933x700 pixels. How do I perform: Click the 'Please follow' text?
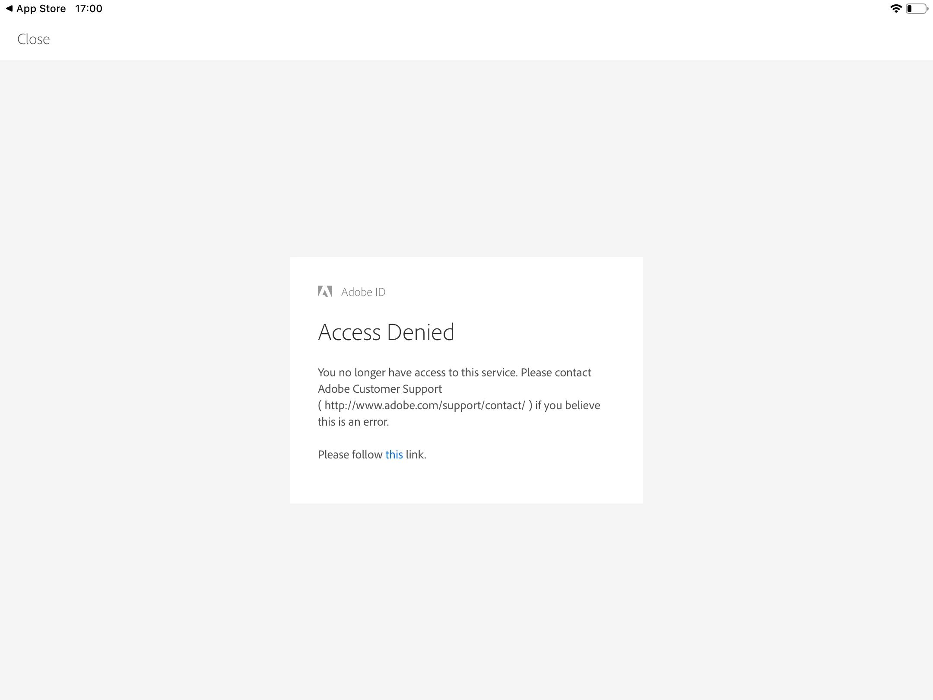(x=350, y=455)
